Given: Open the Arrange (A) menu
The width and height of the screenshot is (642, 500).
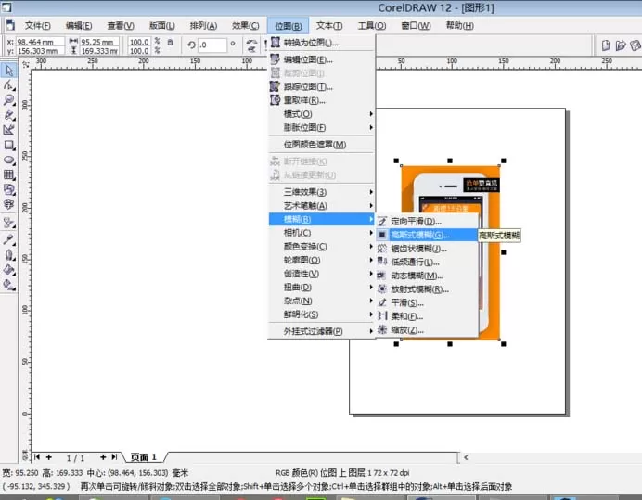Looking at the screenshot, I should [x=203, y=25].
